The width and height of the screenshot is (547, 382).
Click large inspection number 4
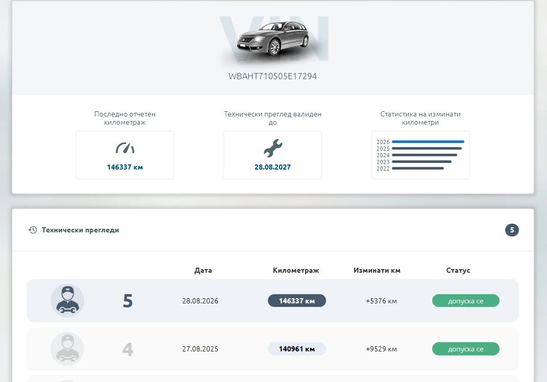coord(128,349)
